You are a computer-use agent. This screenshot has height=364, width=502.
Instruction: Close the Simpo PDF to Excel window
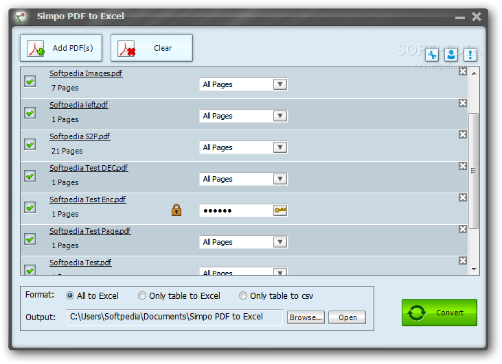[x=477, y=16]
